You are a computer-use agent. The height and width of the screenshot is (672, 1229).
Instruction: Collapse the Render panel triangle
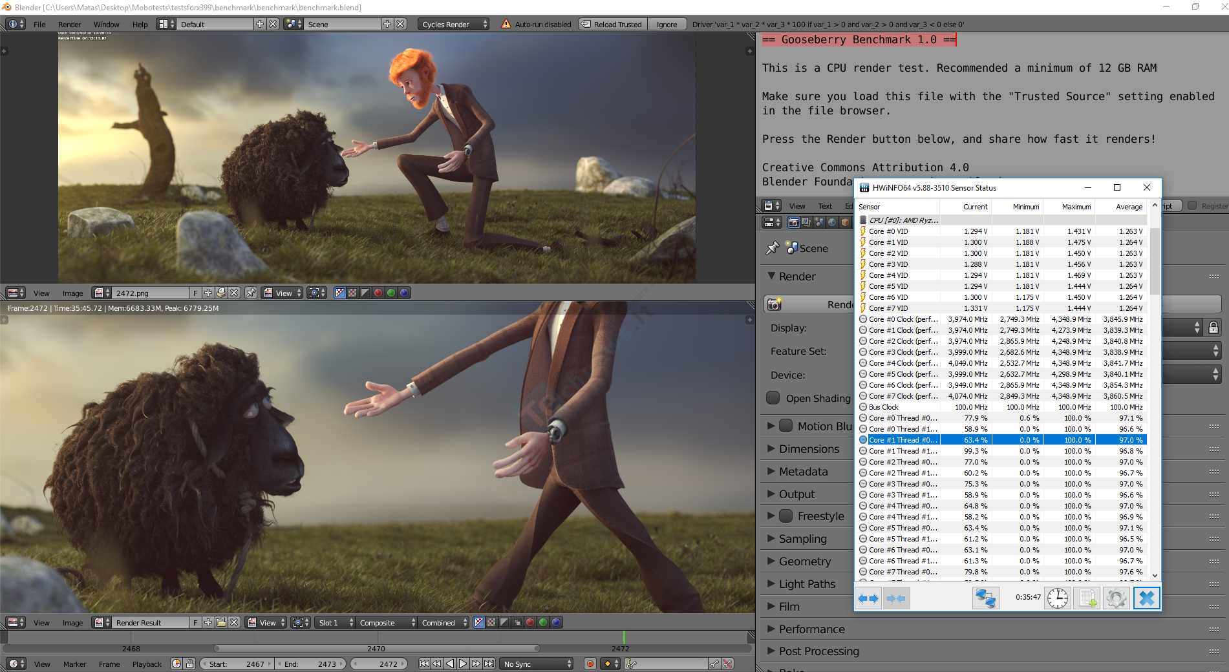pyautogui.click(x=771, y=276)
